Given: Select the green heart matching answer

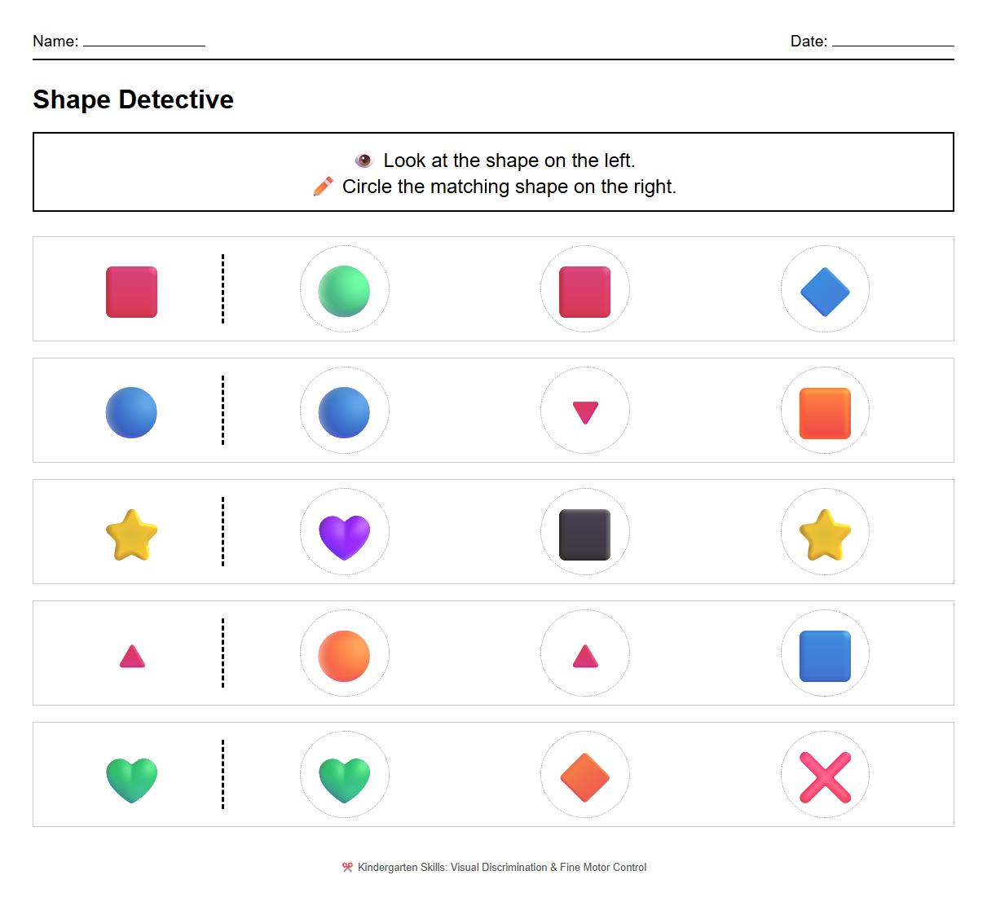Looking at the screenshot, I should (x=343, y=775).
